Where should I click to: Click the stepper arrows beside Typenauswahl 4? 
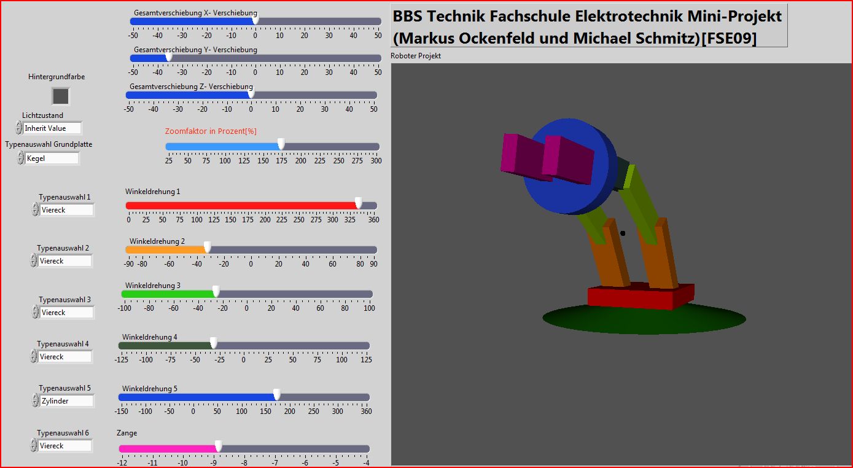pos(33,356)
